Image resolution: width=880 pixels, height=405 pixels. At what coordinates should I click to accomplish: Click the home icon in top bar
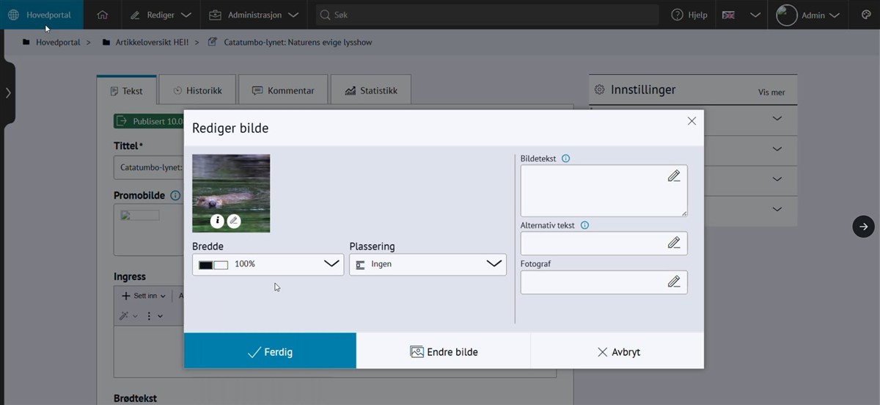102,15
